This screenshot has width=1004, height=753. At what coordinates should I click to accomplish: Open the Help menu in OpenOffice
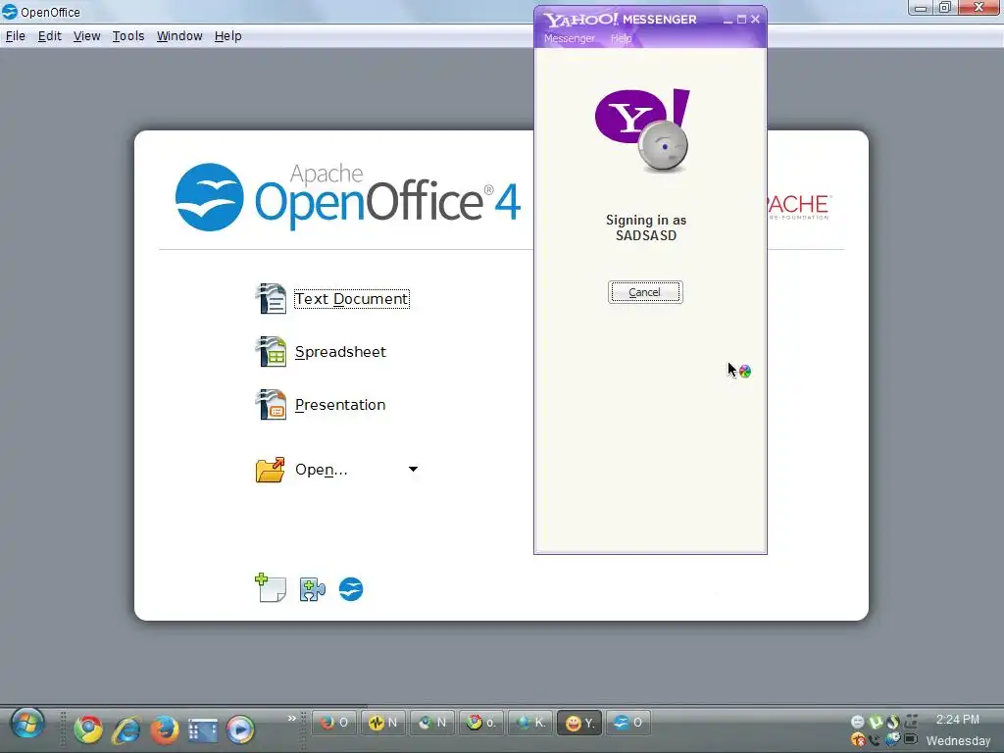pyautogui.click(x=227, y=36)
